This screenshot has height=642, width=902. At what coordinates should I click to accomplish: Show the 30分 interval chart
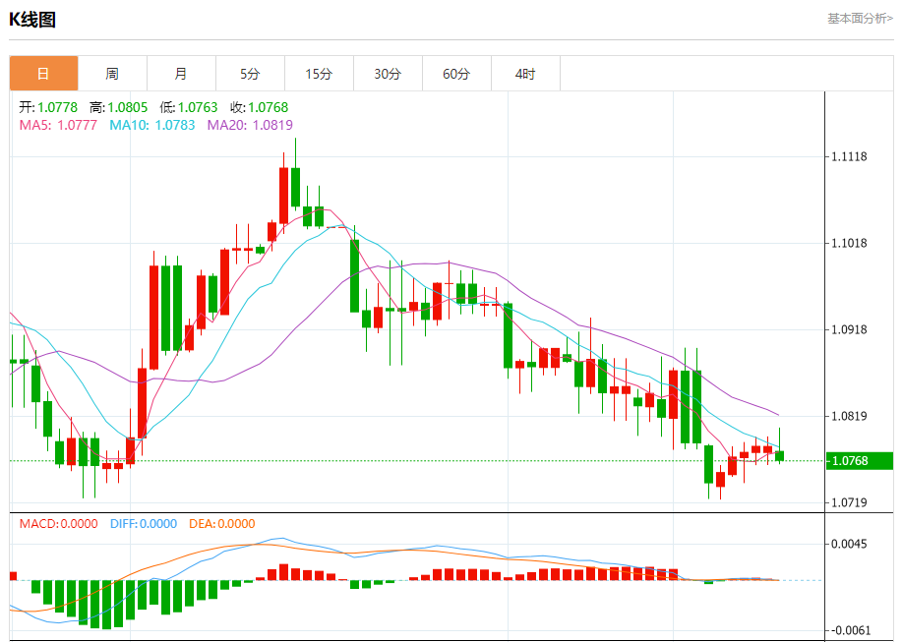[388, 74]
